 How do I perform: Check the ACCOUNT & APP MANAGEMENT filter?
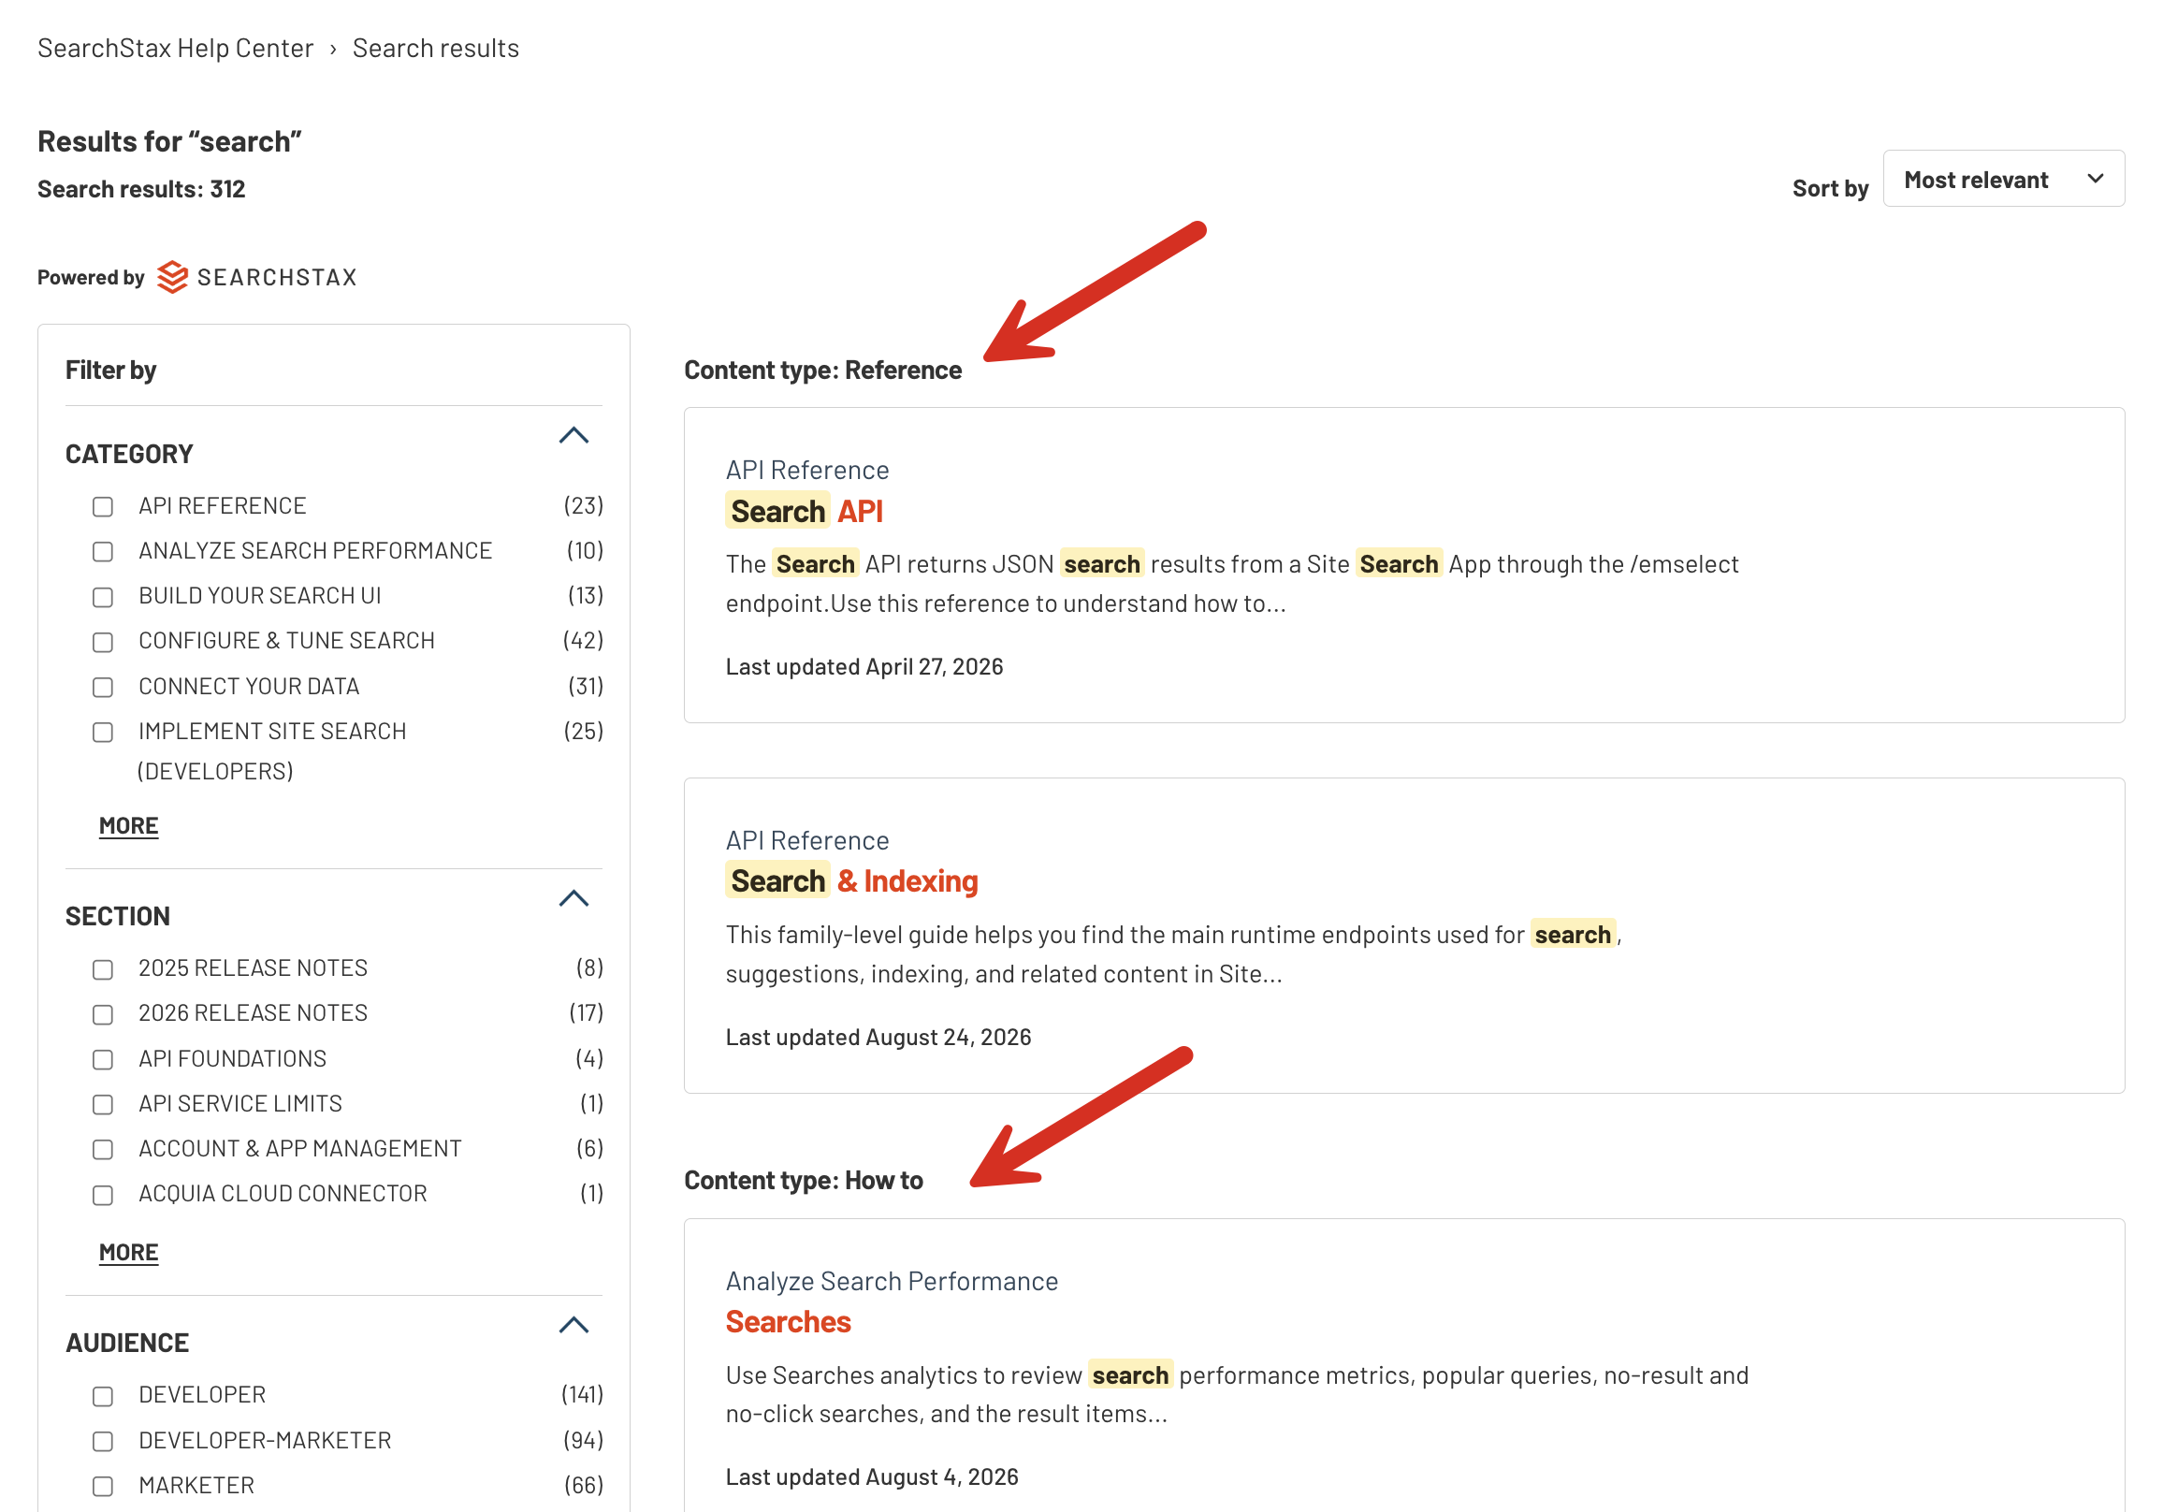coord(103,1149)
